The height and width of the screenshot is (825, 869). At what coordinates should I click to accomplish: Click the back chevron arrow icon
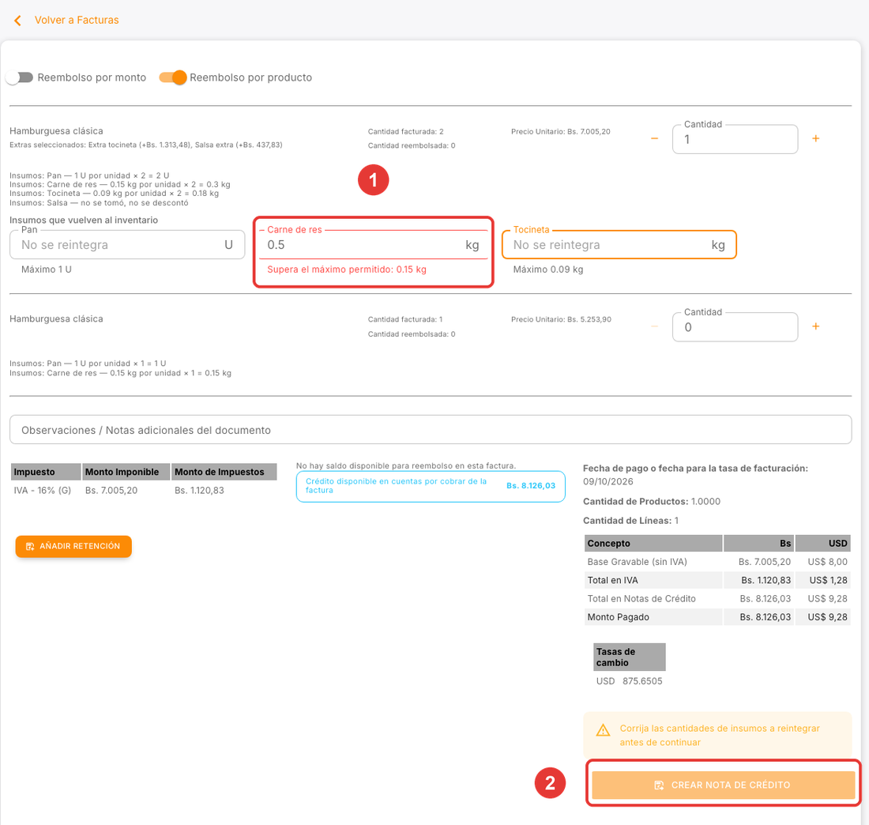17,21
